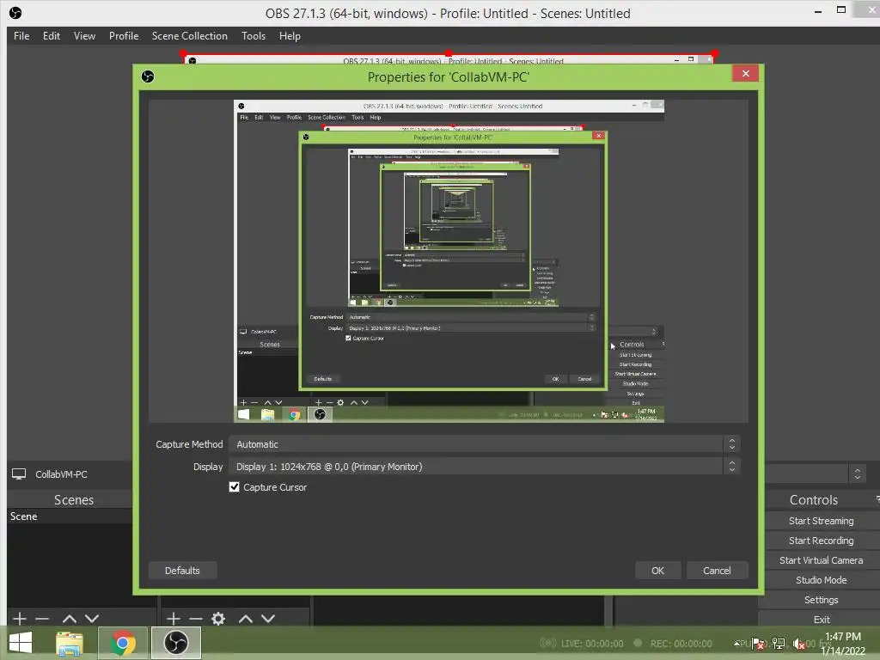Click the action center flag icon
The height and width of the screenshot is (660, 880).
758,645
